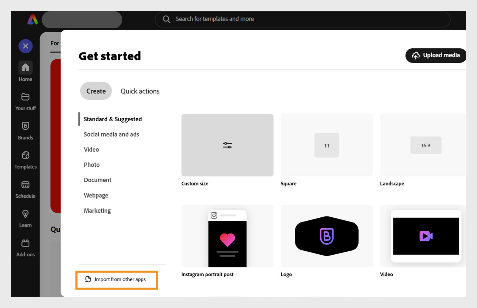Screen dimensions: 477x308
Task: Click Import from other apps
Action: (117, 279)
